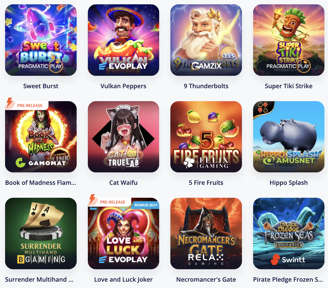Viewport: 328px width, 288px height.
Task: Open the Necromancer's Gate title link
Action: (206, 280)
